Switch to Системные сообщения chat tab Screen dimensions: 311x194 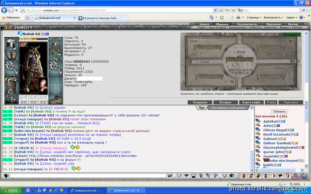228,108
